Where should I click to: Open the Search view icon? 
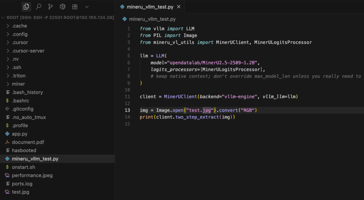coord(38,7)
